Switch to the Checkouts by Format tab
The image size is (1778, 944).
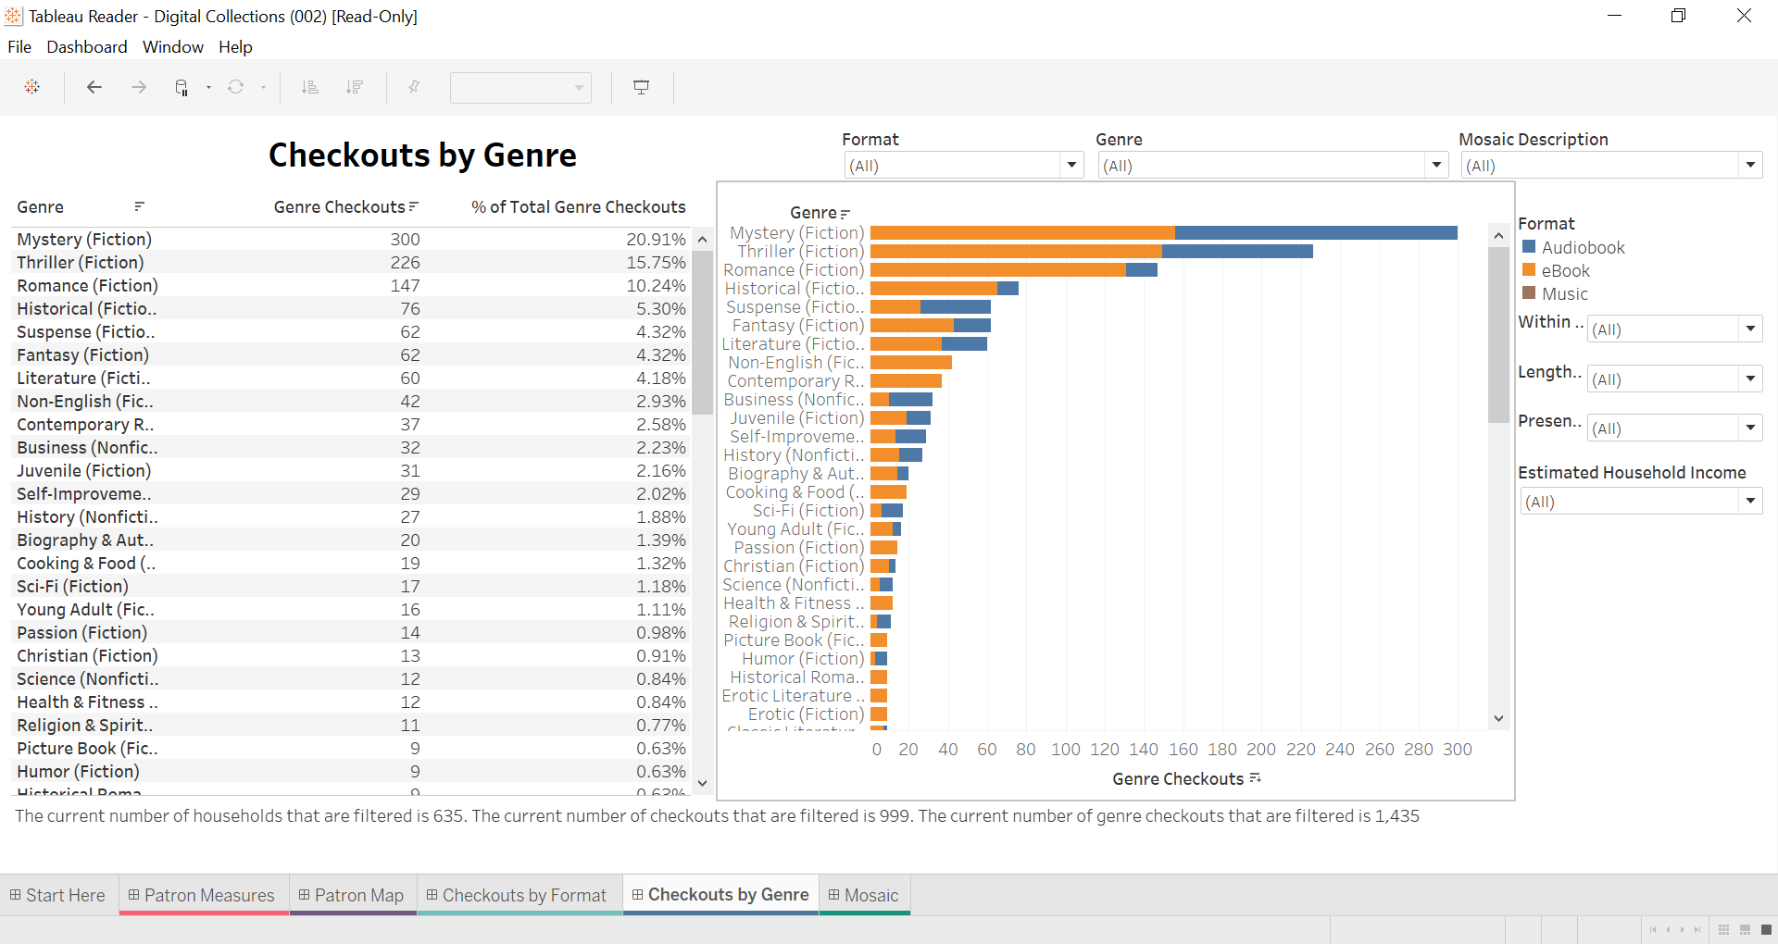pyautogui.click(x=520, y=895)
